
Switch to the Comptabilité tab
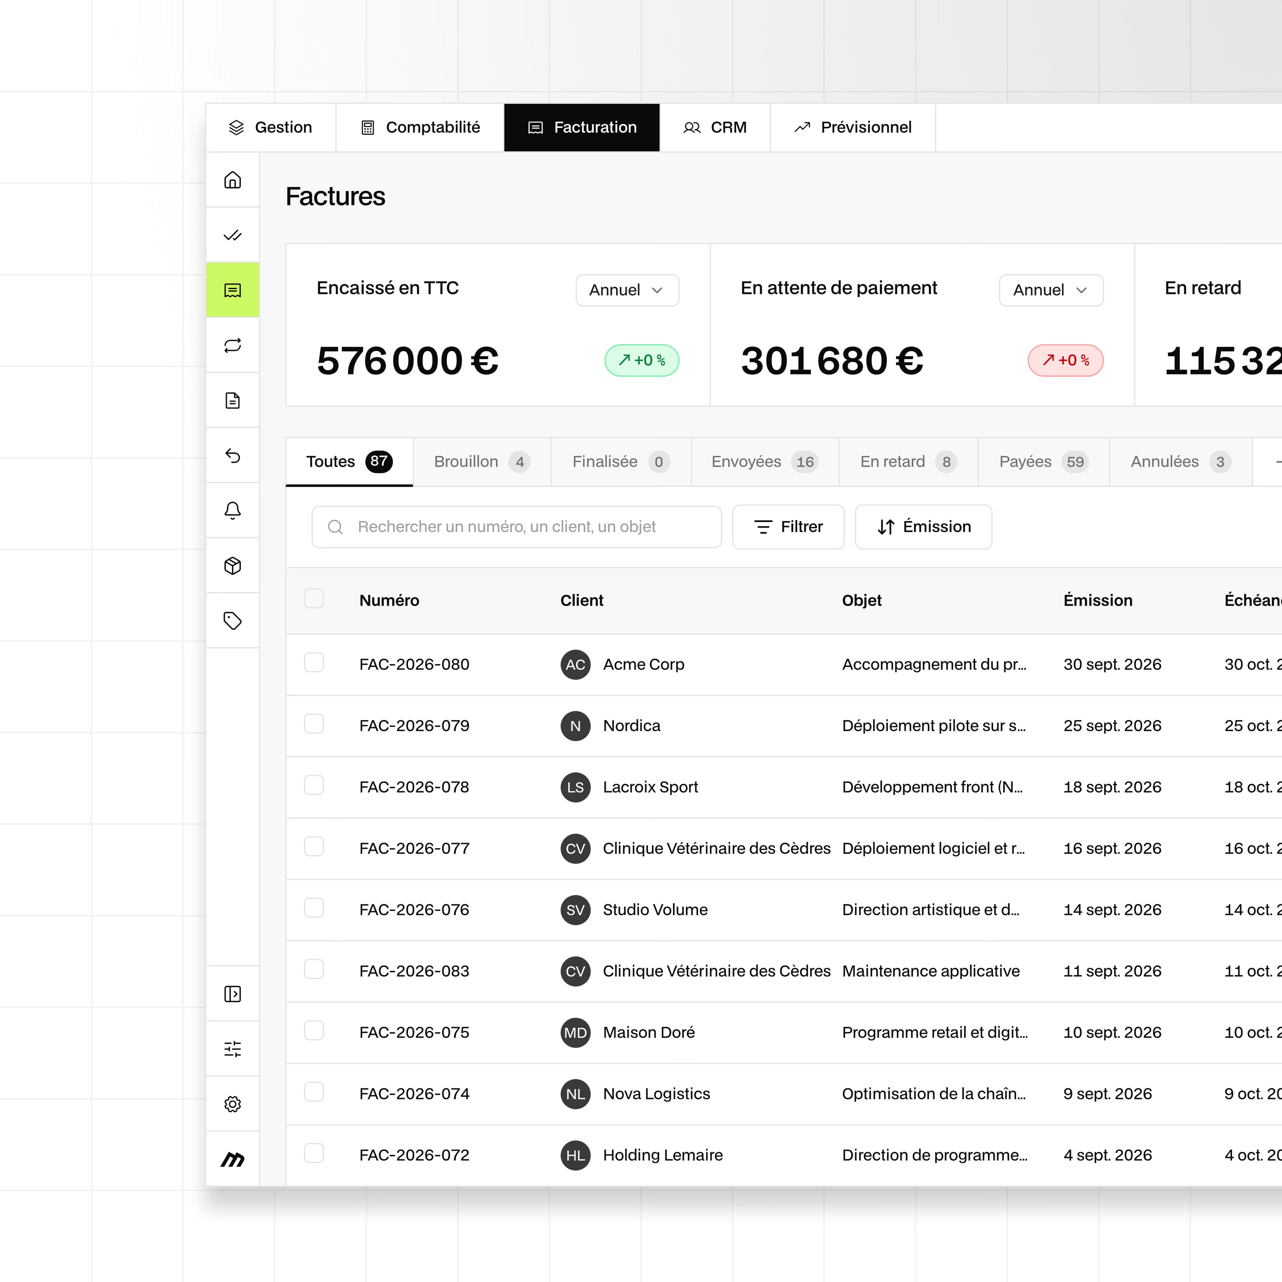pos(420,128)
